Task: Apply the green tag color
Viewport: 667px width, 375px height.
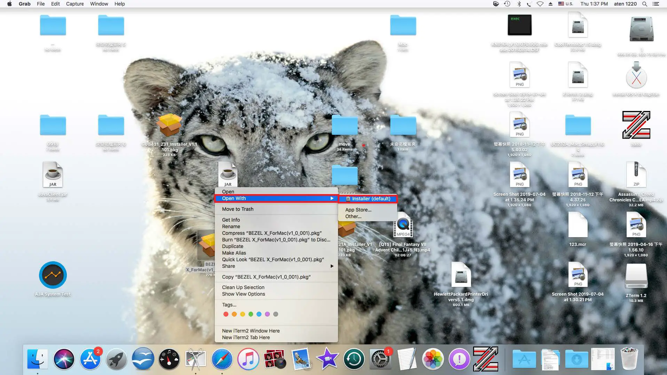Action: pyautogui.click(x=251, y=314)
